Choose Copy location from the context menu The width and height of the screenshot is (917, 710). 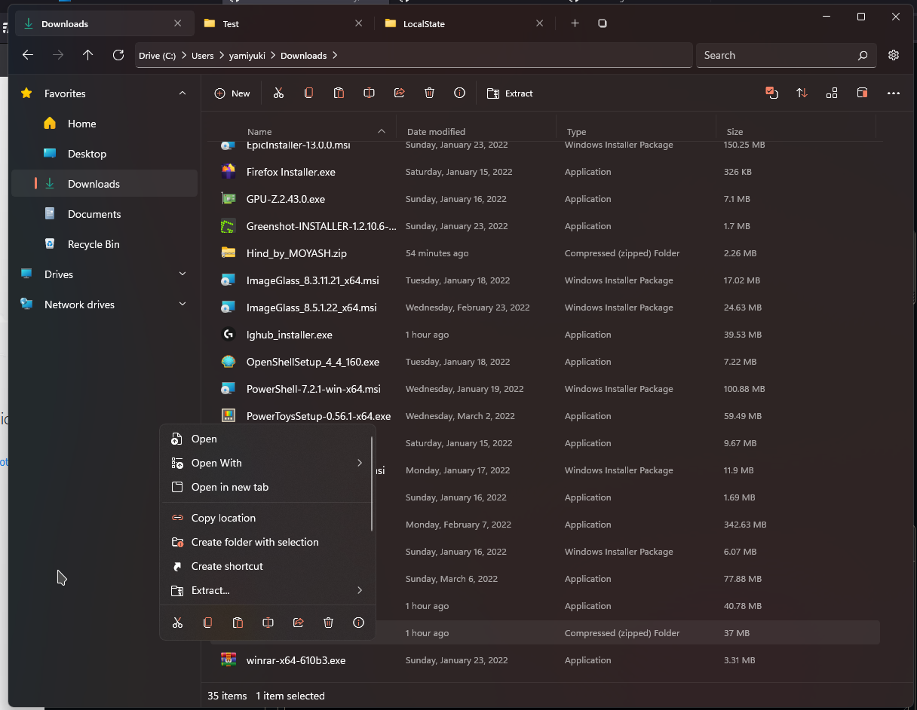point(224,518)
